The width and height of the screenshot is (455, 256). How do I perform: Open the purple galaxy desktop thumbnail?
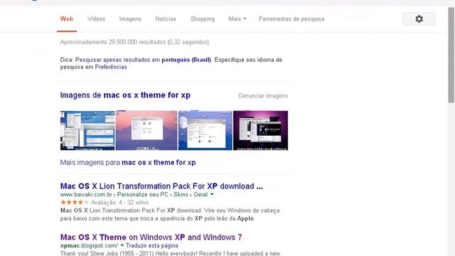261,130
